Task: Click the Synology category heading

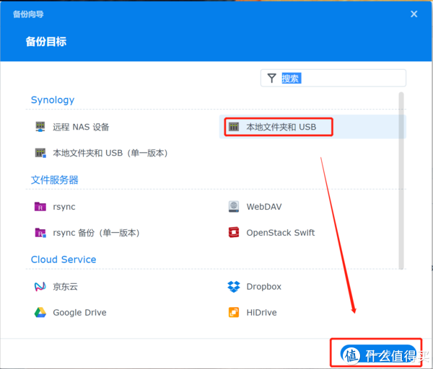Action: (53, 100)
